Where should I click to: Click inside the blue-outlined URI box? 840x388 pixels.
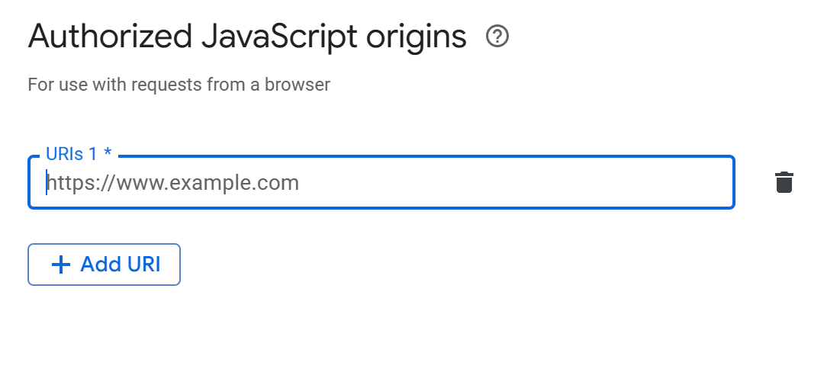(x=458, y=183)
